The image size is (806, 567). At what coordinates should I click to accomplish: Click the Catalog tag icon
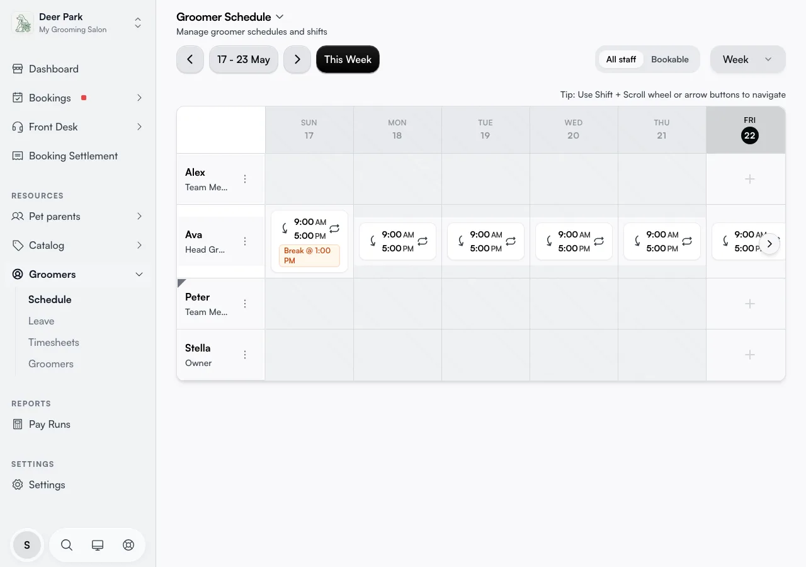(18, 246)
